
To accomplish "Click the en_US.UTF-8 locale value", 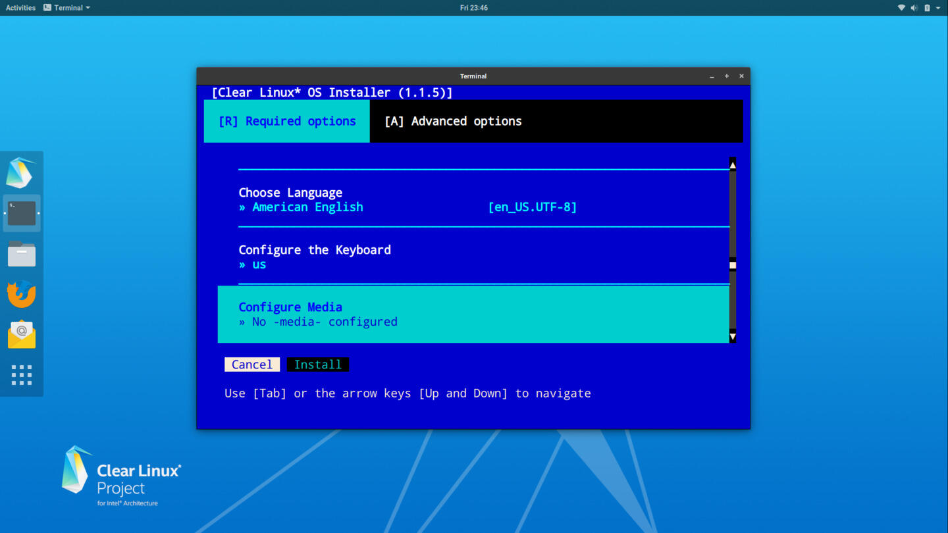I will click(x=533, y=207).
